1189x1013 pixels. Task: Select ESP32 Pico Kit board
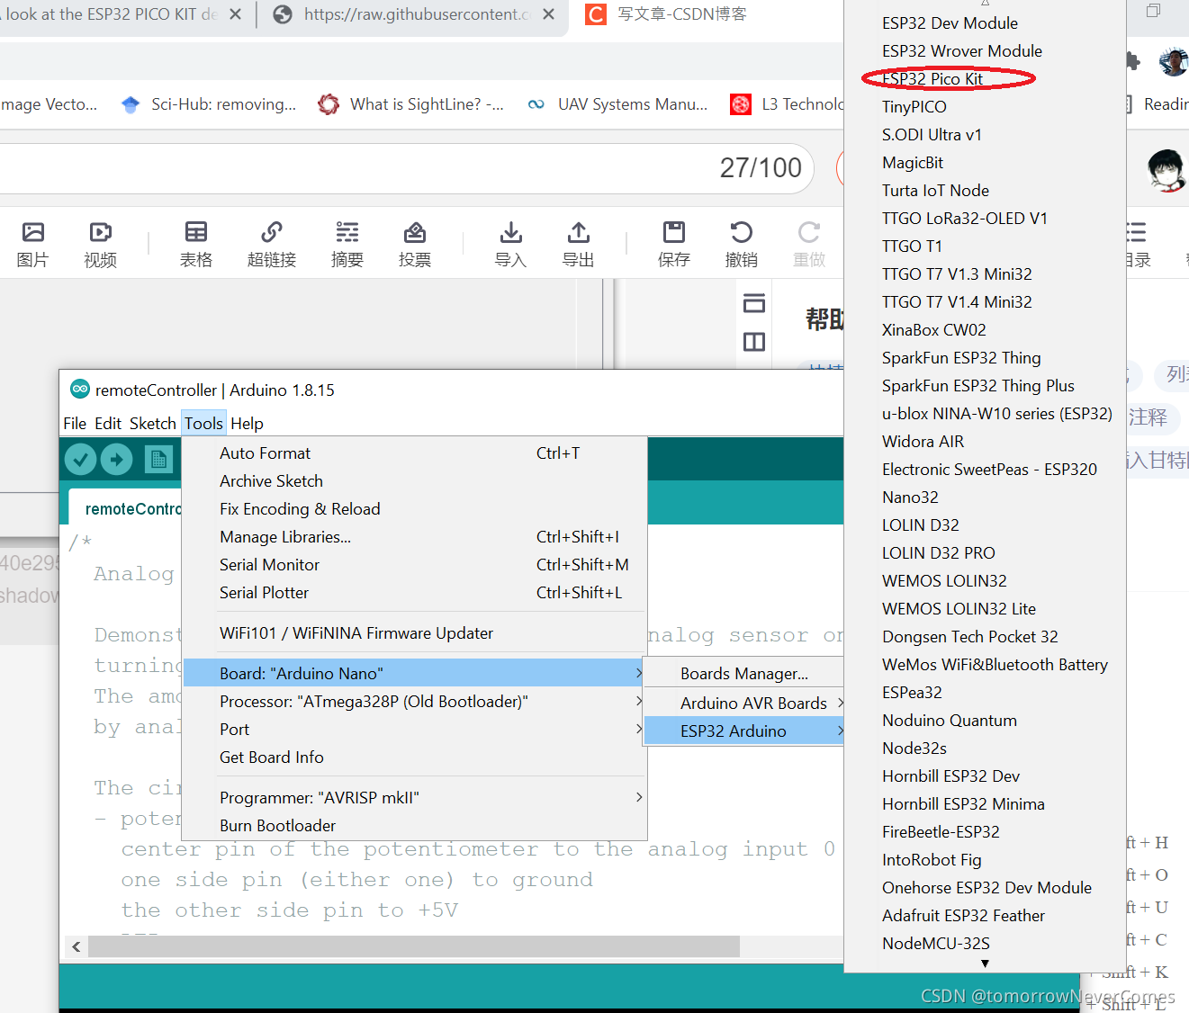[985, 79]
